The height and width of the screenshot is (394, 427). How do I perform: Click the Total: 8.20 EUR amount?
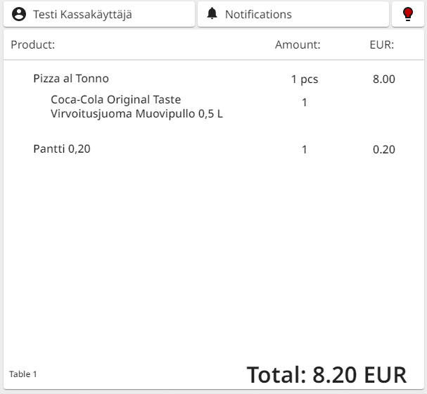(326, 374)
